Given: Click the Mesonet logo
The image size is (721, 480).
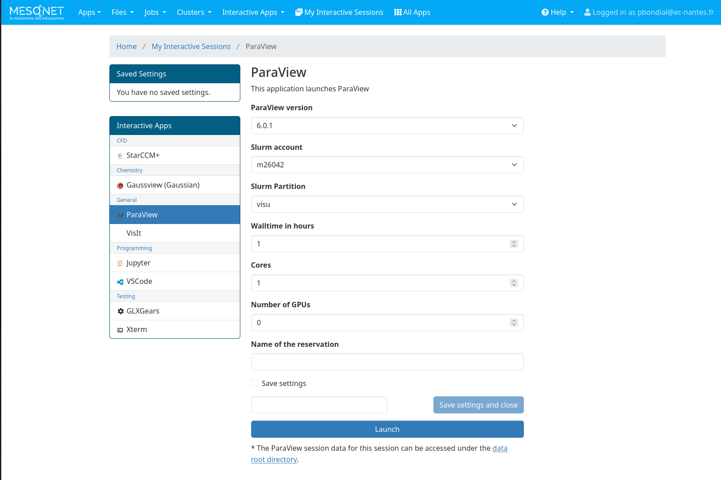Looking at the screenshot, I should point(36,12).
